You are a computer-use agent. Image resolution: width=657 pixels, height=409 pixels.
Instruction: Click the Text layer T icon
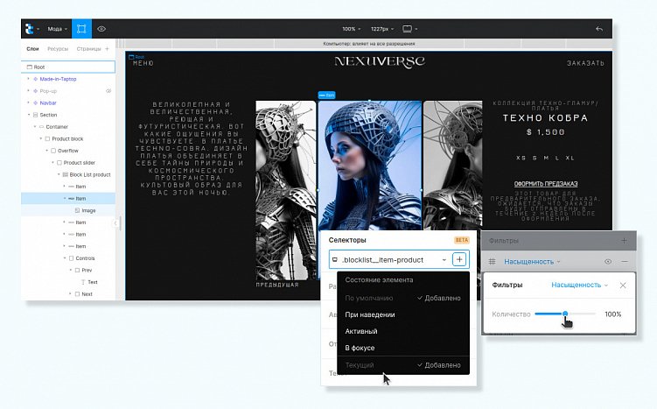pyautogui.click(x=83, y=282)
